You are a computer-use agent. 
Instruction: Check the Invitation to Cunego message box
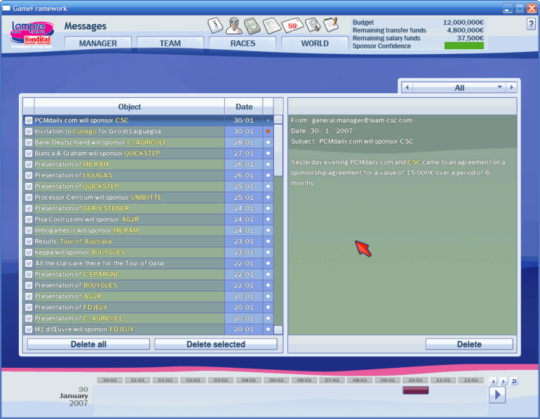click(28, 132)
